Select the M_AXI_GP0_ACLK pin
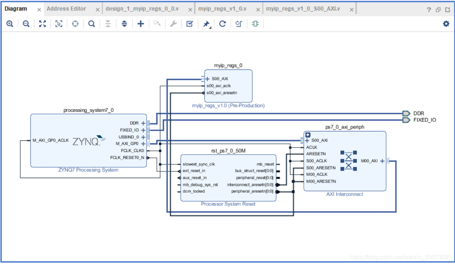Viewport: 455px width, 264px height. 51,140
